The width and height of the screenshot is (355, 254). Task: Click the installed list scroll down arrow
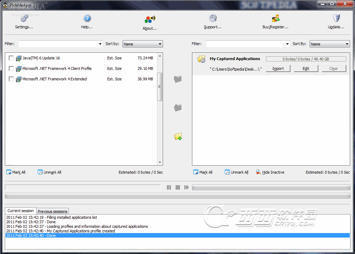[x=160, y=162]
